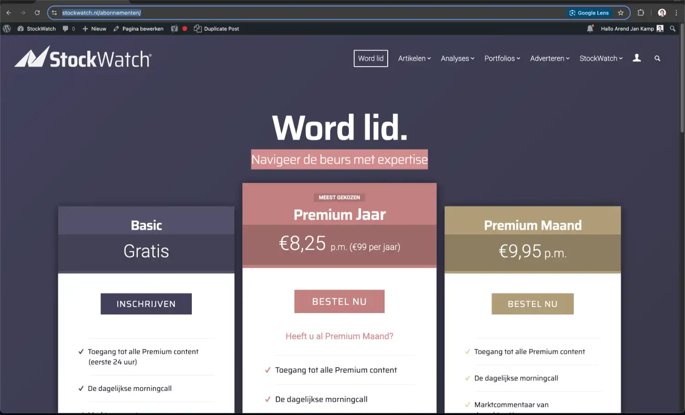Order Premium Jaar via BESTEL NU
The width and height of the screenshot is (685, 415).
339,301
